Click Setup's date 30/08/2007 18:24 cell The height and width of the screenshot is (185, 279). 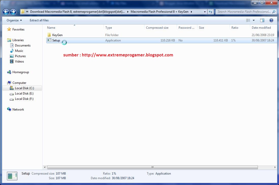[263, 40]
